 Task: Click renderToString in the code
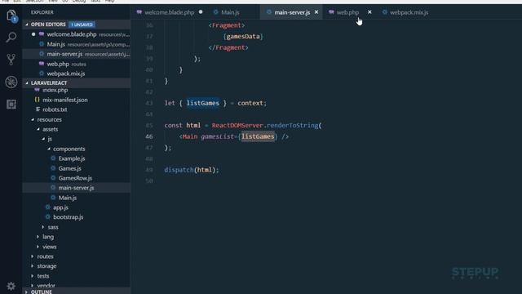292,125
